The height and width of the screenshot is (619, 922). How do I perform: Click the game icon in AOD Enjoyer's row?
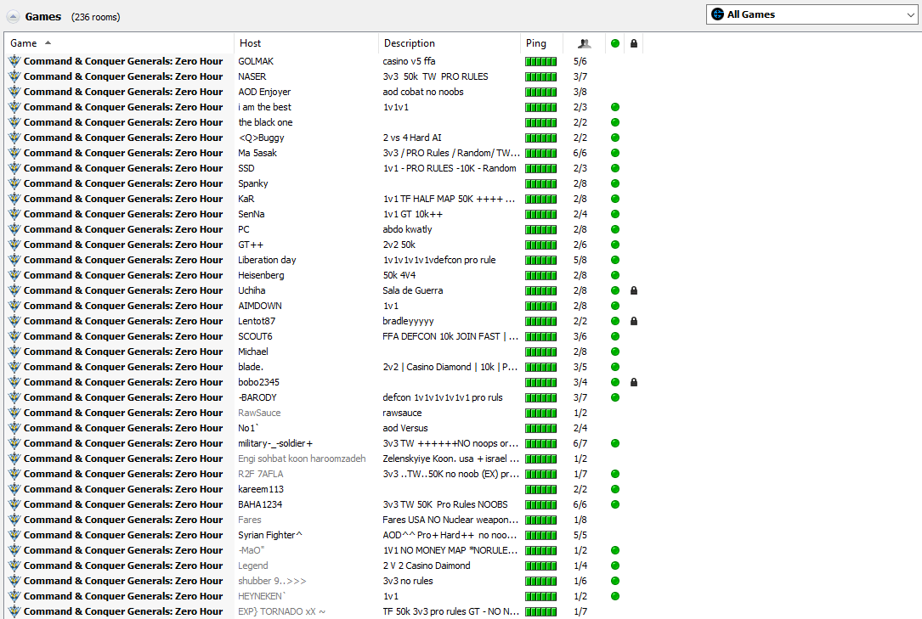(14, 92)
